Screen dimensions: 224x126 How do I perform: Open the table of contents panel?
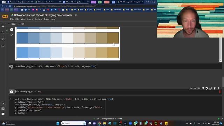[3, 26]
